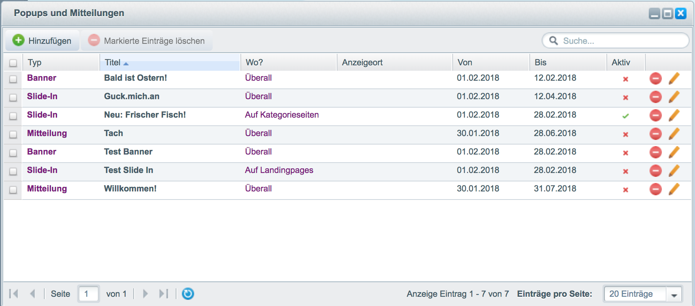Sort by the Von column header
This screenshot has width=695, height=306.
pyautogui.click(x=491, y=62)
